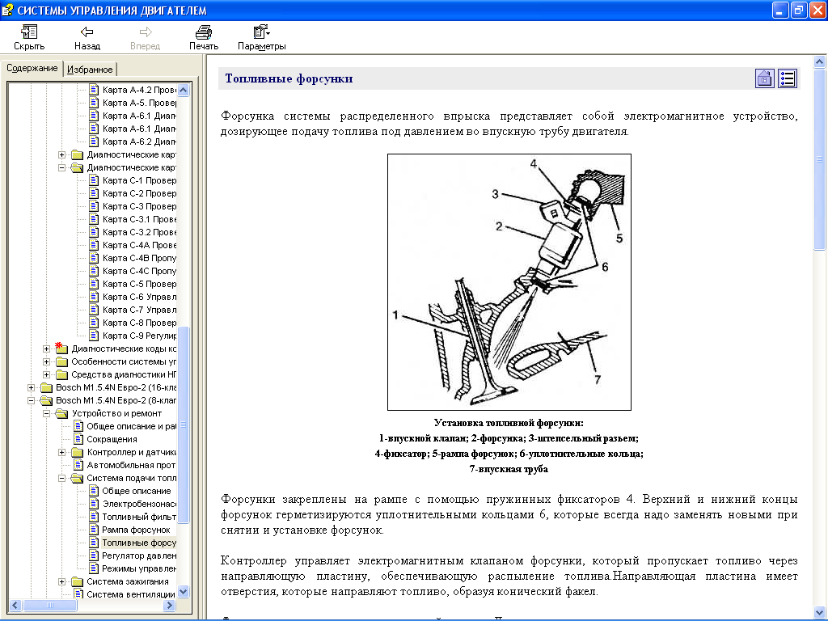Image resolution: width=828 pixels, height=621 pixels.
Task: Go back with the Назад arrow icon
Action: [x=87, y=32]
